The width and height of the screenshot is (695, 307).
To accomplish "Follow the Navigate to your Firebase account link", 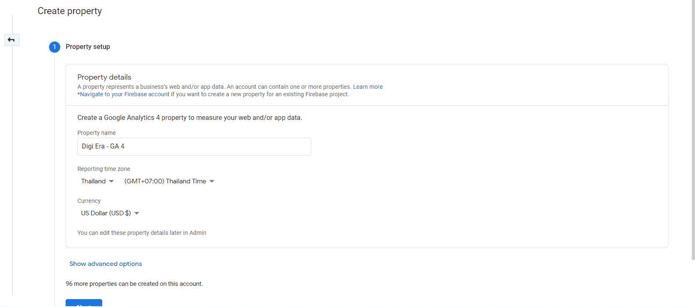I will point(123,94).
